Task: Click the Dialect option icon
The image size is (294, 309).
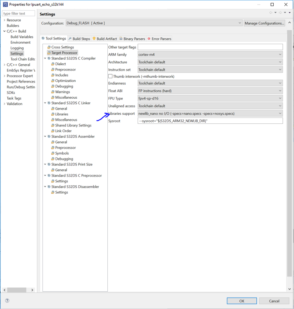Action: point(53,64)
